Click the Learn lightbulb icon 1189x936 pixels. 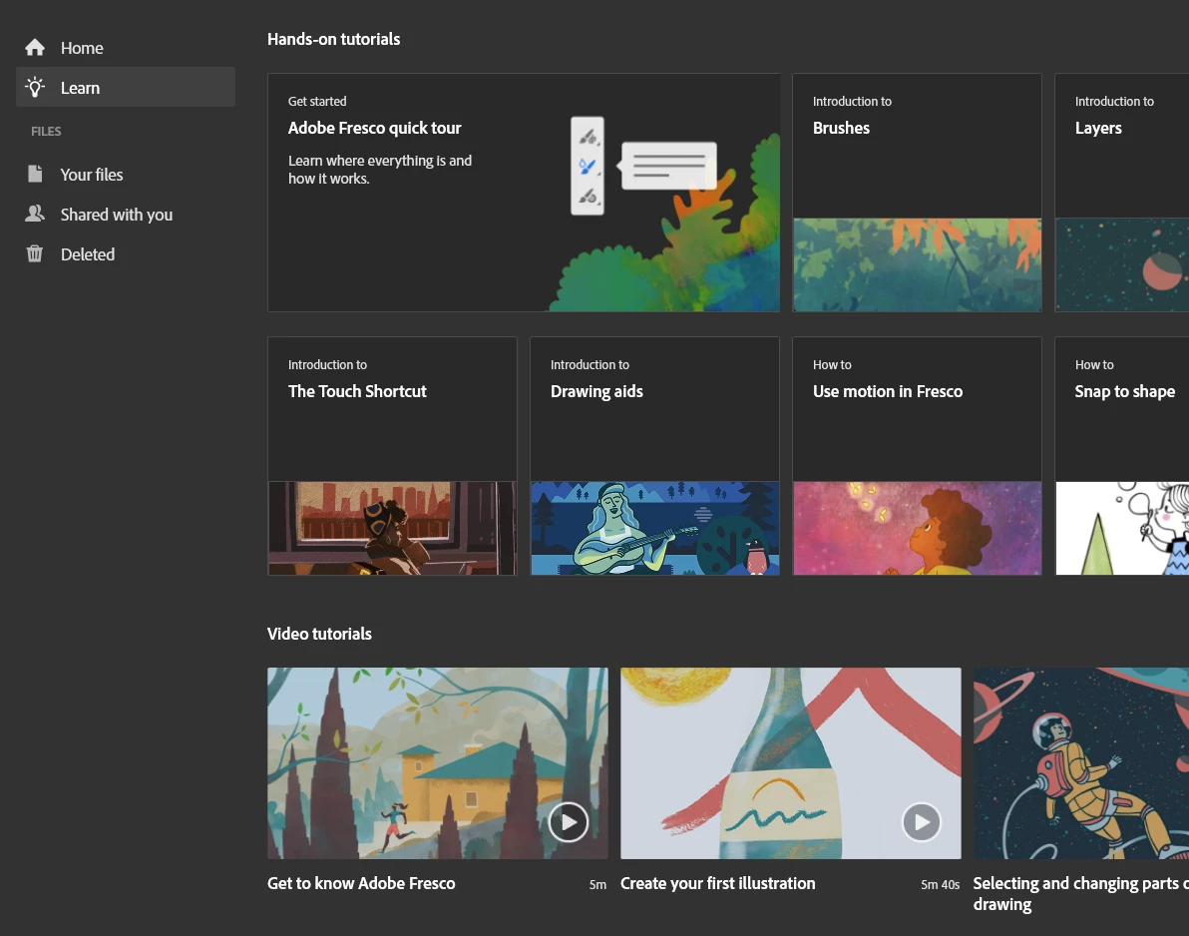pyautogui.click(x=35, y=87)
